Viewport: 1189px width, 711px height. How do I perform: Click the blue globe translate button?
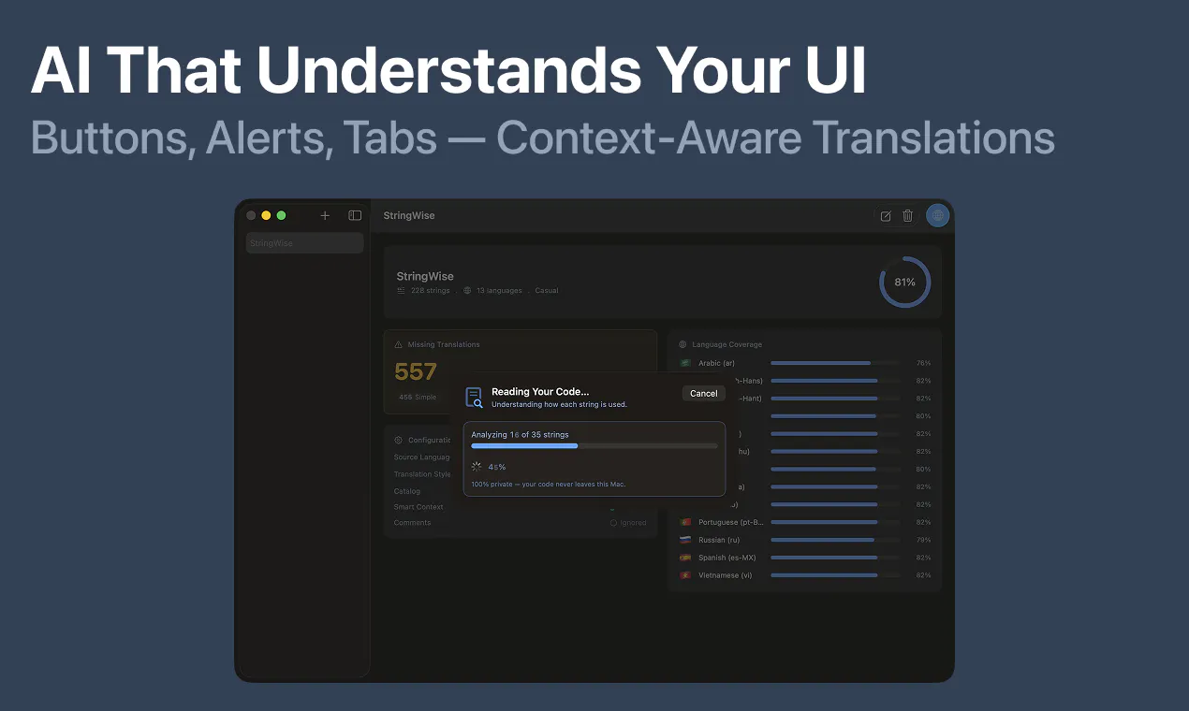point(937,216)
